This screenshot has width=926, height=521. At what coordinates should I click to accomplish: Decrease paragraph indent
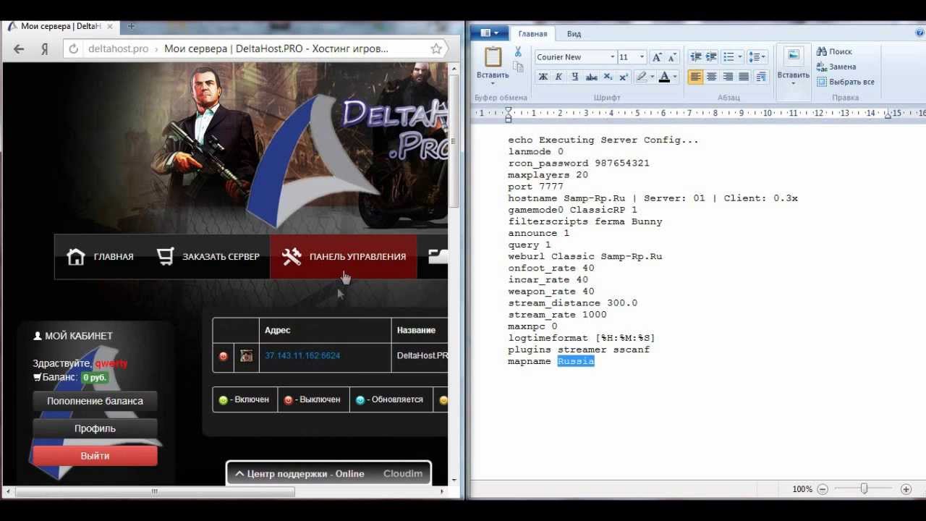coord(695,57)
